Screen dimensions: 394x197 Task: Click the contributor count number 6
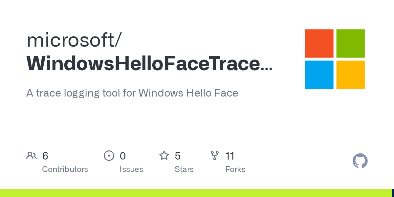(45, 156)
